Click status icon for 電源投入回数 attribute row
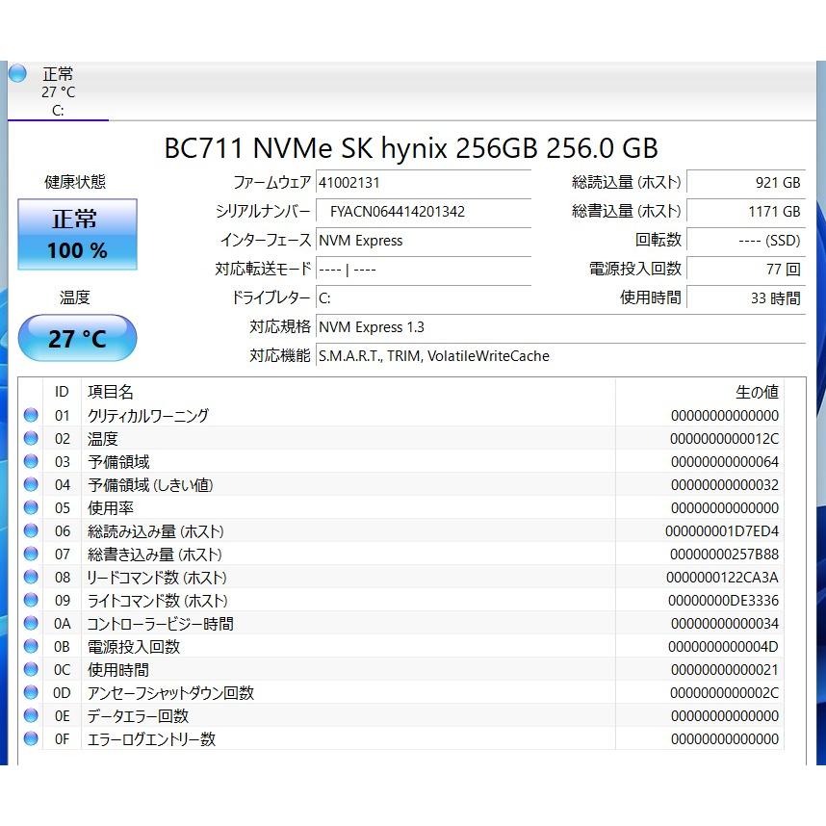This screenshot has height=826, width=826. click(31, 647)
